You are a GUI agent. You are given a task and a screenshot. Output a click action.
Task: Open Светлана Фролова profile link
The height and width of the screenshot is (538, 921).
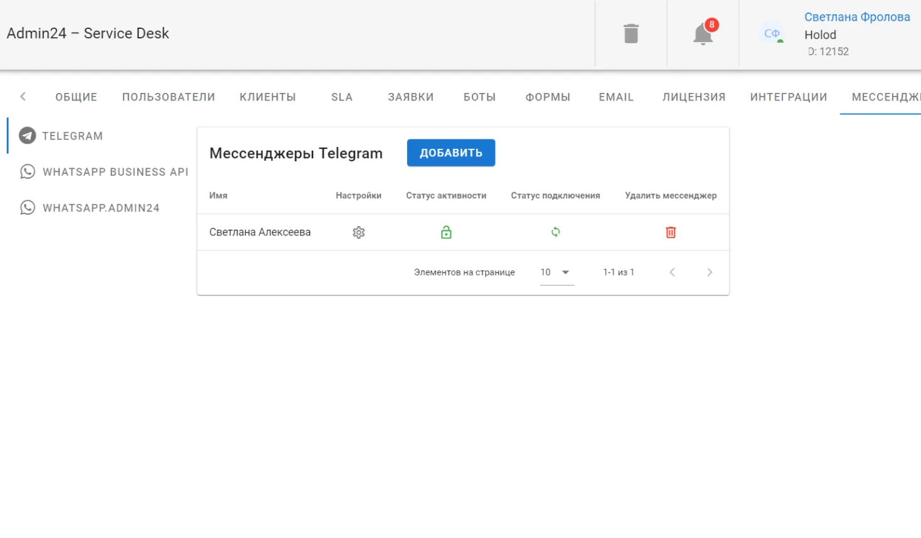(857, 17)
